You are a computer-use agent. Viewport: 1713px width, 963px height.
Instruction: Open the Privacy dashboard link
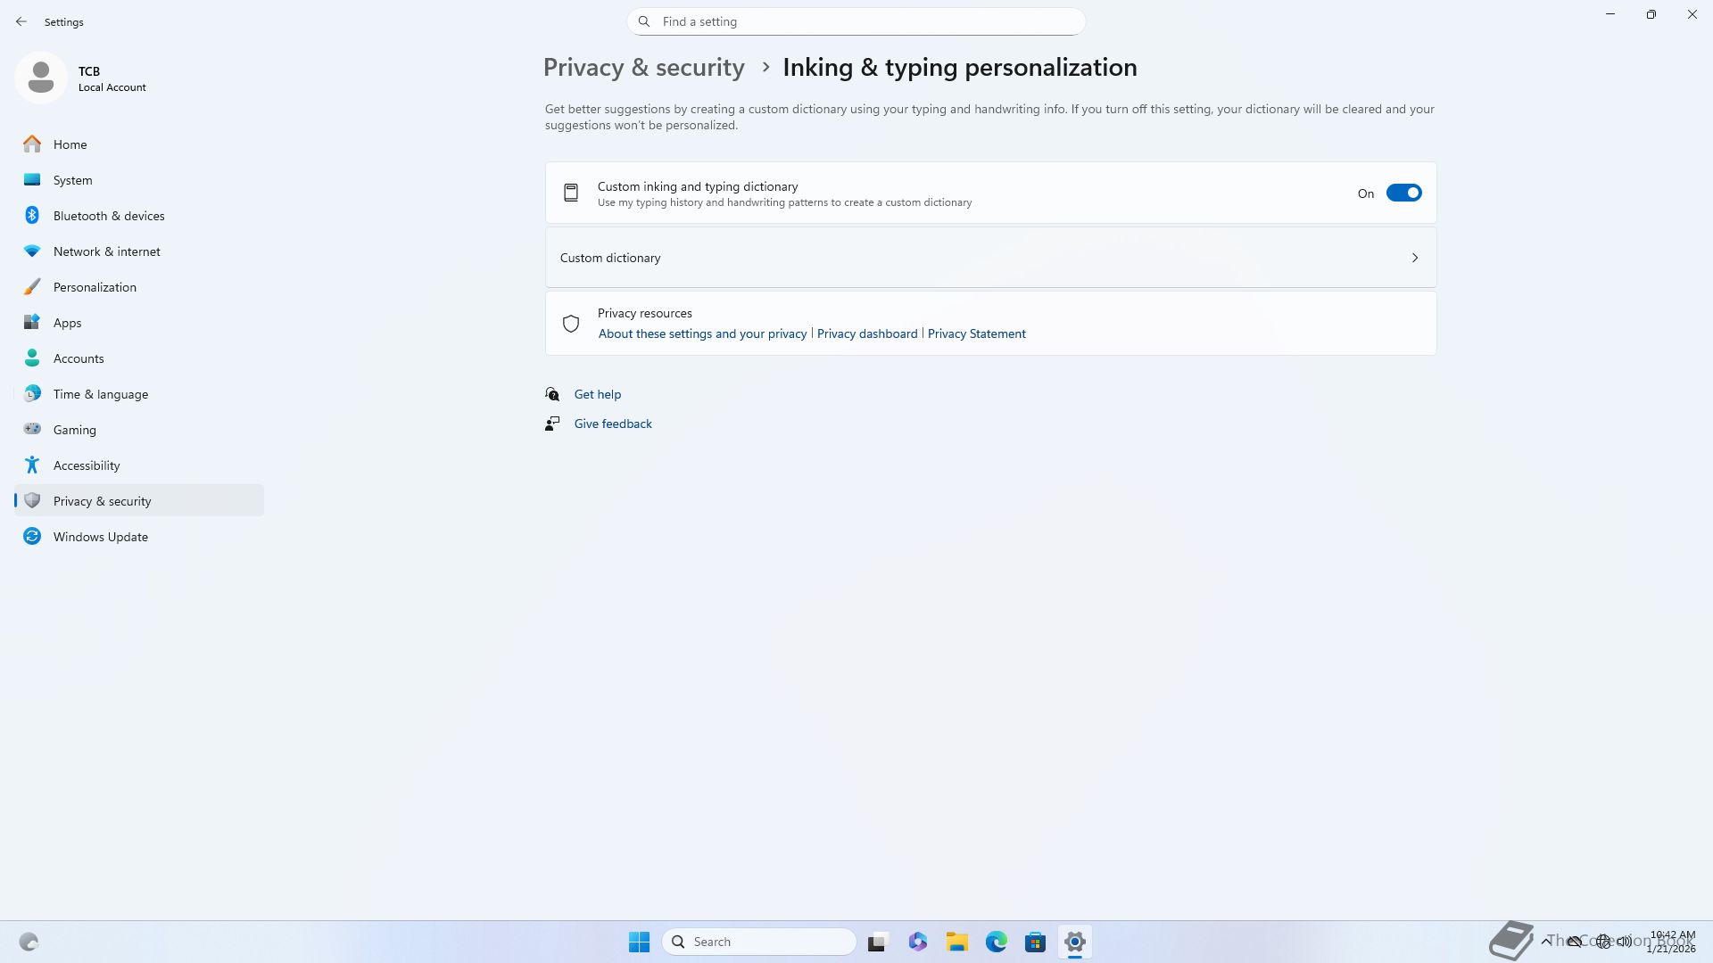[866, 333]
